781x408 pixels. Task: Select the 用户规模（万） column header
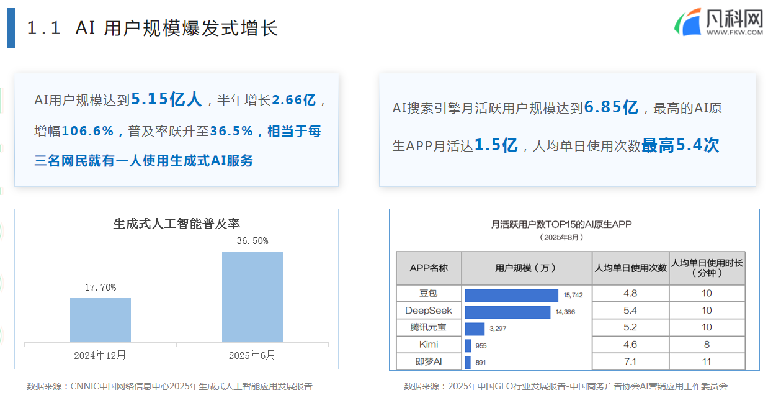tap(526, 268)
